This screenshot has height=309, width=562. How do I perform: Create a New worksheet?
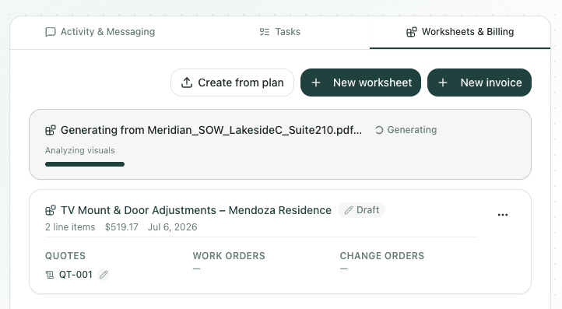[360, 83]
